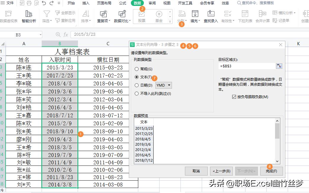Choose the 日期(D) radio option
The width and height of the screenshot is (309, 193).
pos(136,85)
